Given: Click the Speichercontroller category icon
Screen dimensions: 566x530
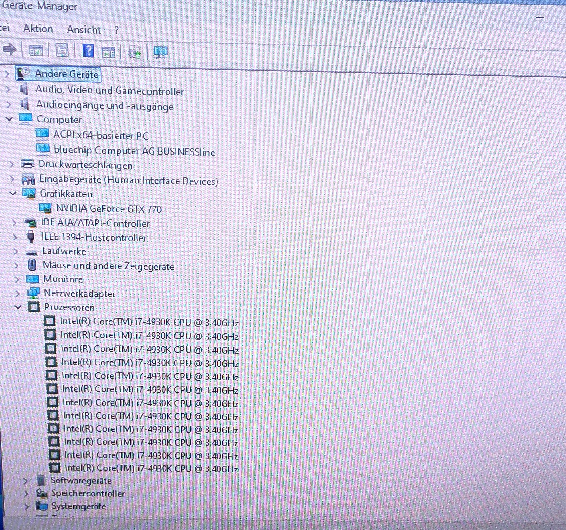Looking at the screenshot, I should 42,493.
